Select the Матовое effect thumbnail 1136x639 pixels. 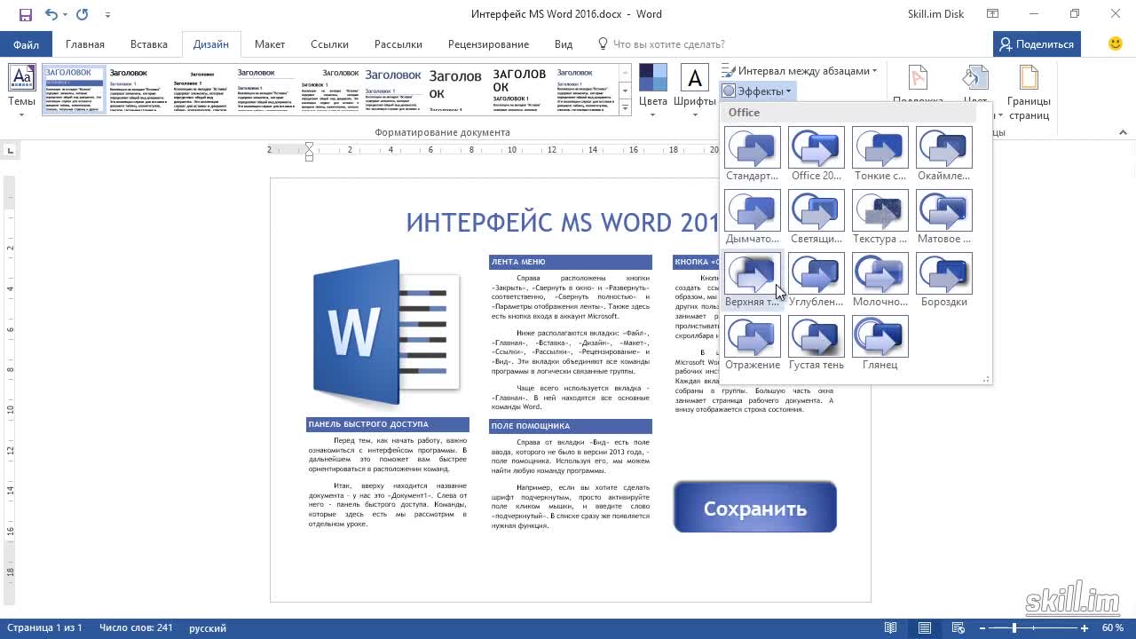point(944,210)
